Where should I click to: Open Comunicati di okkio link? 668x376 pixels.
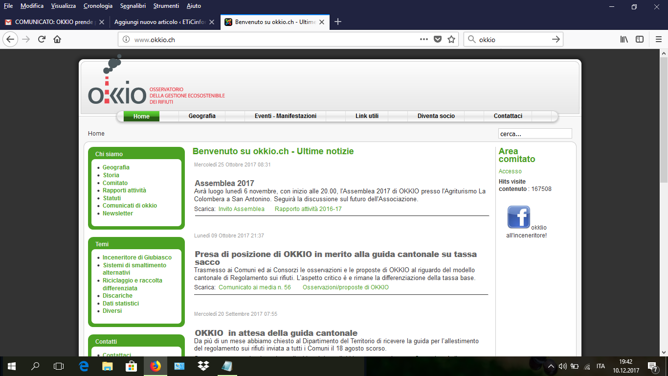pyautogui.click(x=130, y=206)
